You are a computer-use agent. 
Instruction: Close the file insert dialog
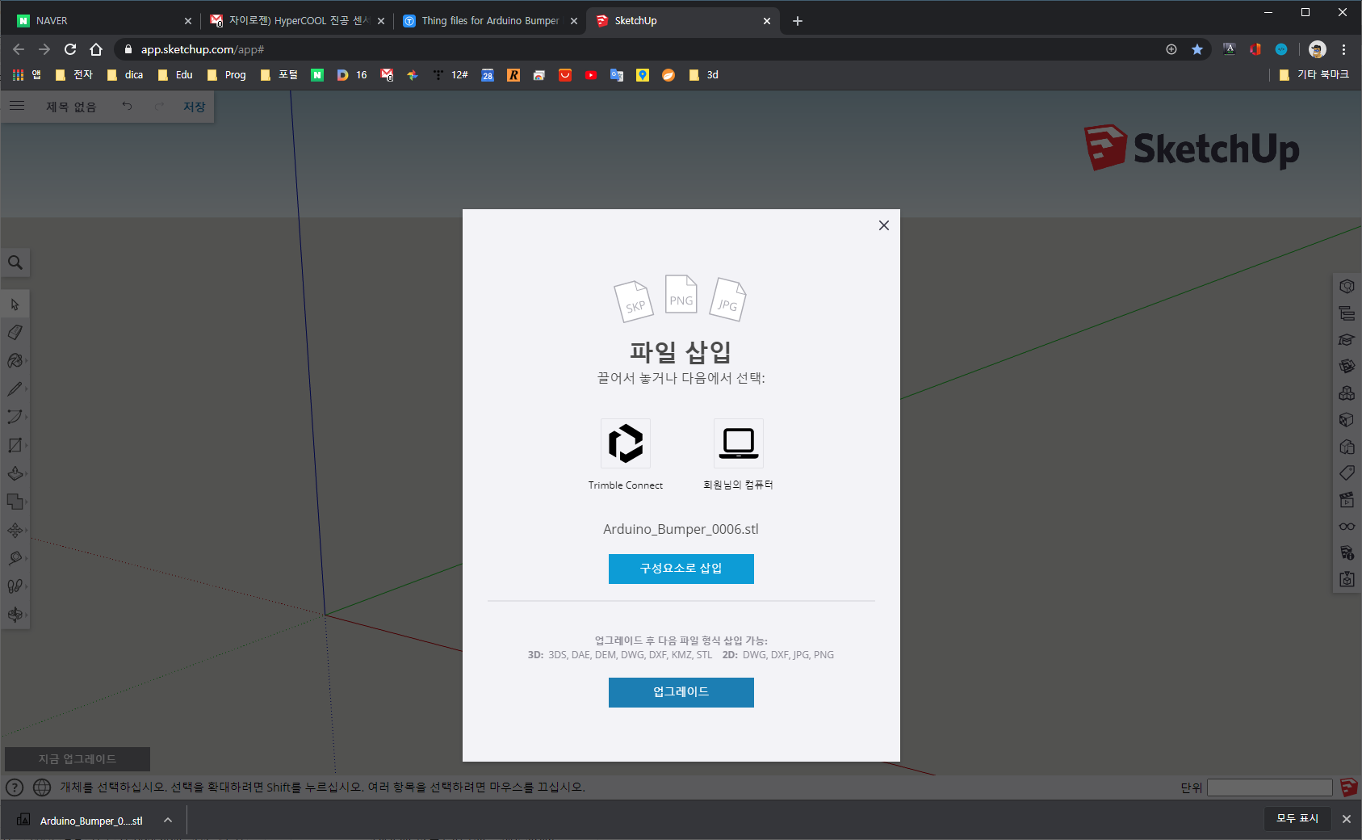coord(884,225)
